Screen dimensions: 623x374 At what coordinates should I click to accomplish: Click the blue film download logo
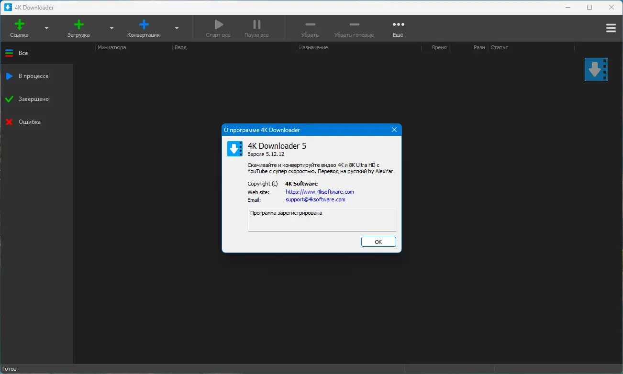click(596, 69)
